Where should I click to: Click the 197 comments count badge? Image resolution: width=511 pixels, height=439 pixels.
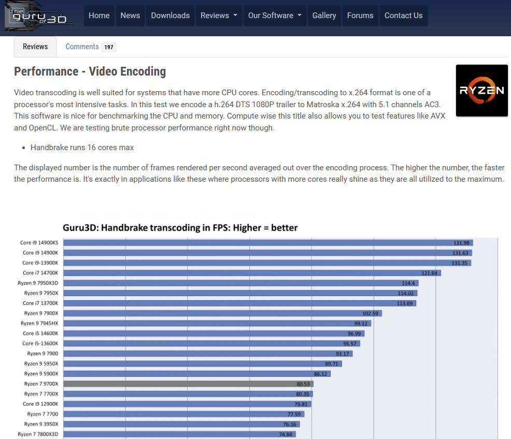(108, 47)
